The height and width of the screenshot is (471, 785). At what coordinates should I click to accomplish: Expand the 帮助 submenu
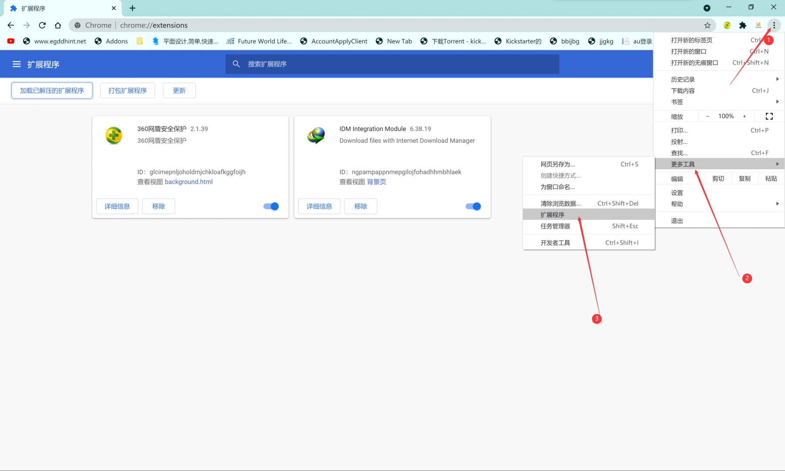tap(720, 204)
